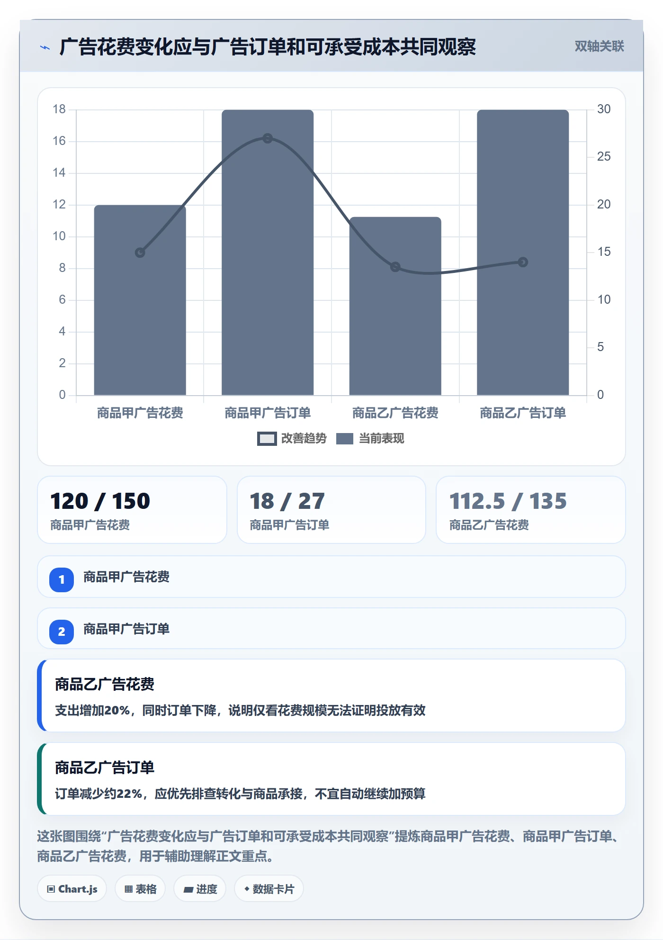Click the 商品乙广告订单 x-axis label under the chart

[x=523, y=413]
